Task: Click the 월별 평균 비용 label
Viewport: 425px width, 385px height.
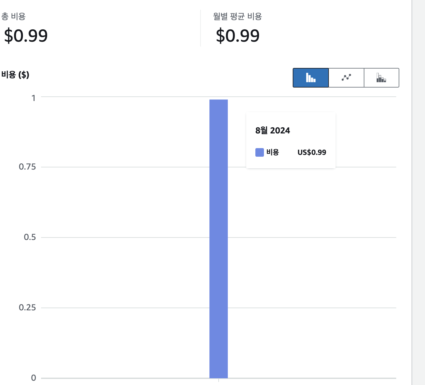Action: tap(237, 16)
